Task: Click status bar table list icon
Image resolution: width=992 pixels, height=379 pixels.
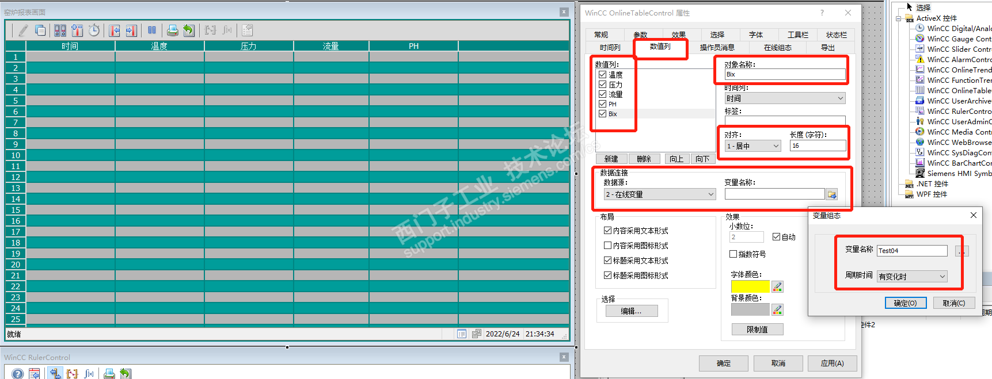Action: 462,334
